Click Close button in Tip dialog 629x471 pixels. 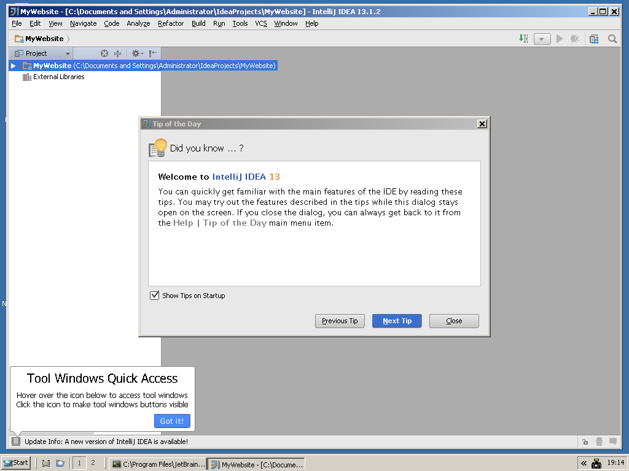(x=454, y=321)
